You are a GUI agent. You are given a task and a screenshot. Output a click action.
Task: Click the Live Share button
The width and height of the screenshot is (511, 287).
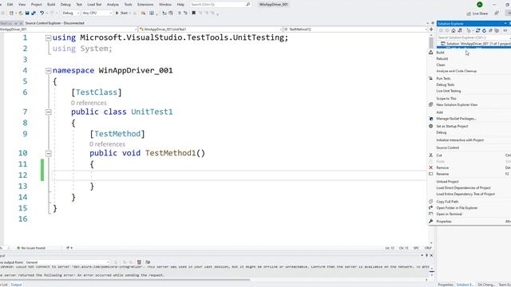(x=477, y=14)
